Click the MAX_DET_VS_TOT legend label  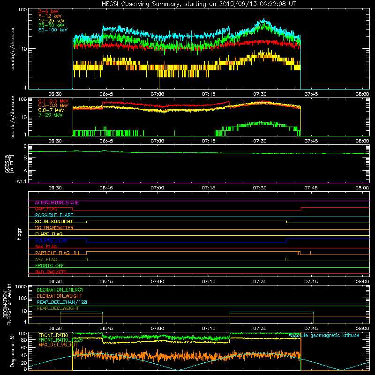click(58, 345)
